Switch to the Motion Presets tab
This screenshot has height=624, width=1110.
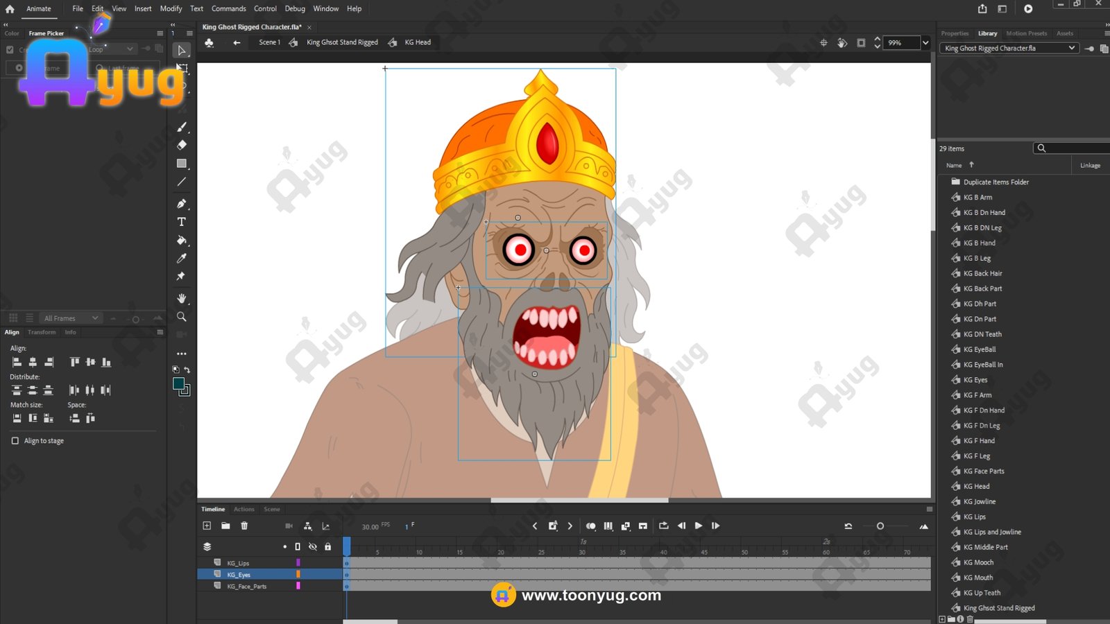1026,33
